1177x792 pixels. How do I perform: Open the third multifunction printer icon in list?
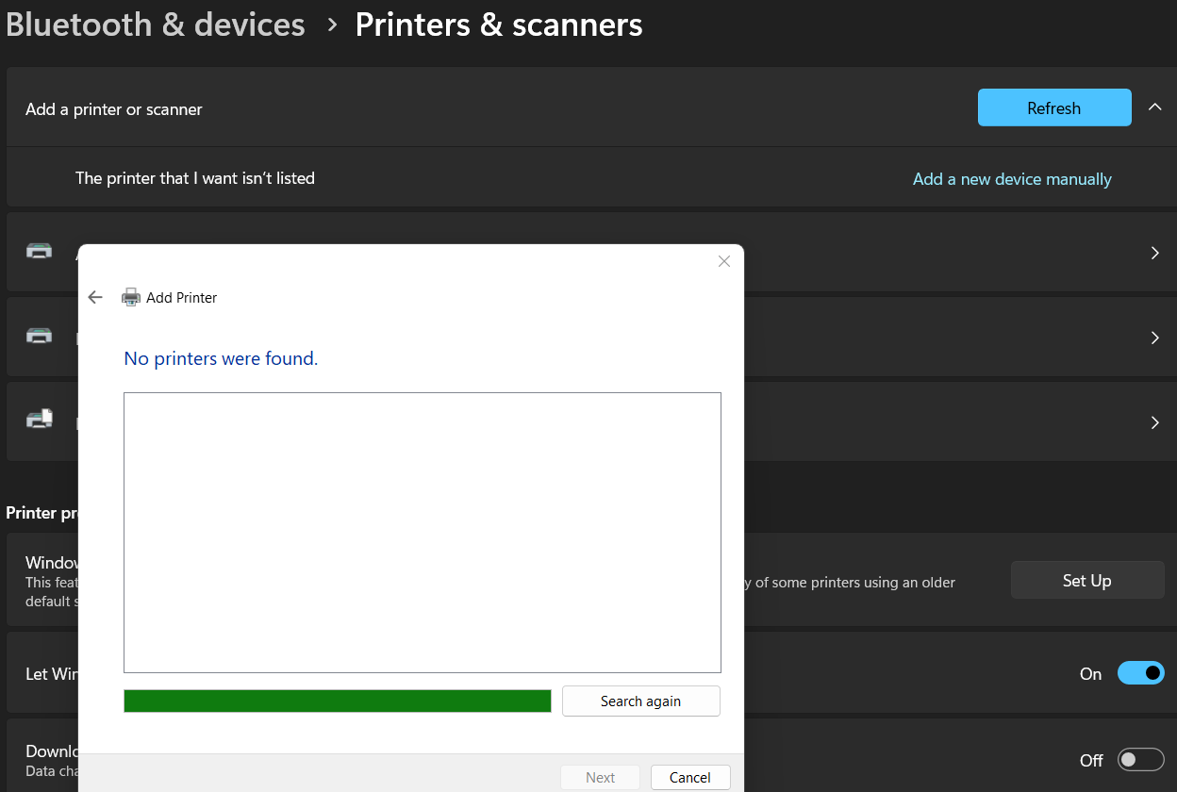(x=40, y=420)
